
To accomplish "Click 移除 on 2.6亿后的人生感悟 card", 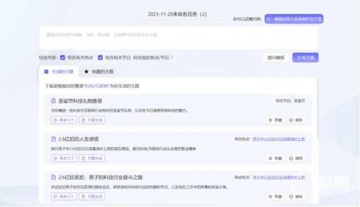I will pyautogui.click(x=296, y=159).
